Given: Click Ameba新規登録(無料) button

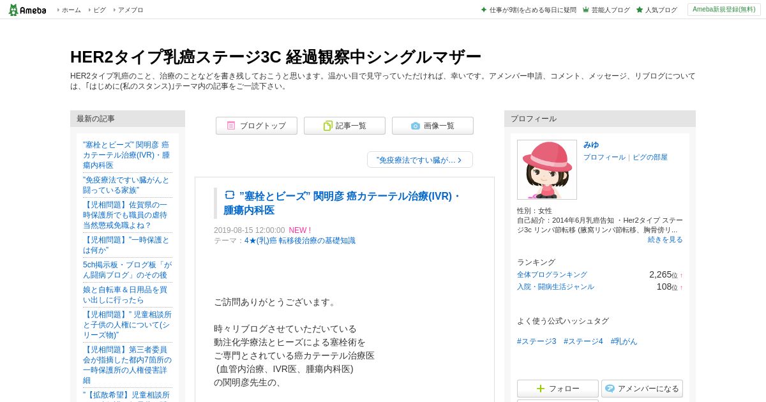Looking at the screenshot, I should pos(724,10).
